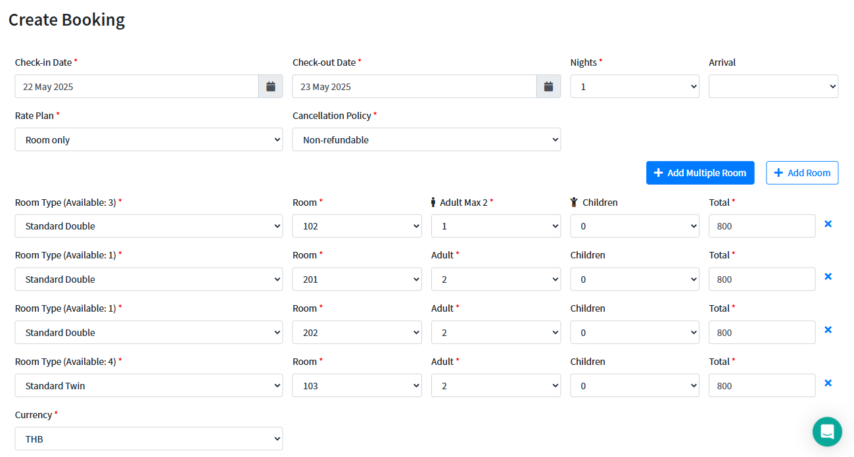Click the Add Multiple Room button
Screen dimensions: 854x457
(700, 173)
